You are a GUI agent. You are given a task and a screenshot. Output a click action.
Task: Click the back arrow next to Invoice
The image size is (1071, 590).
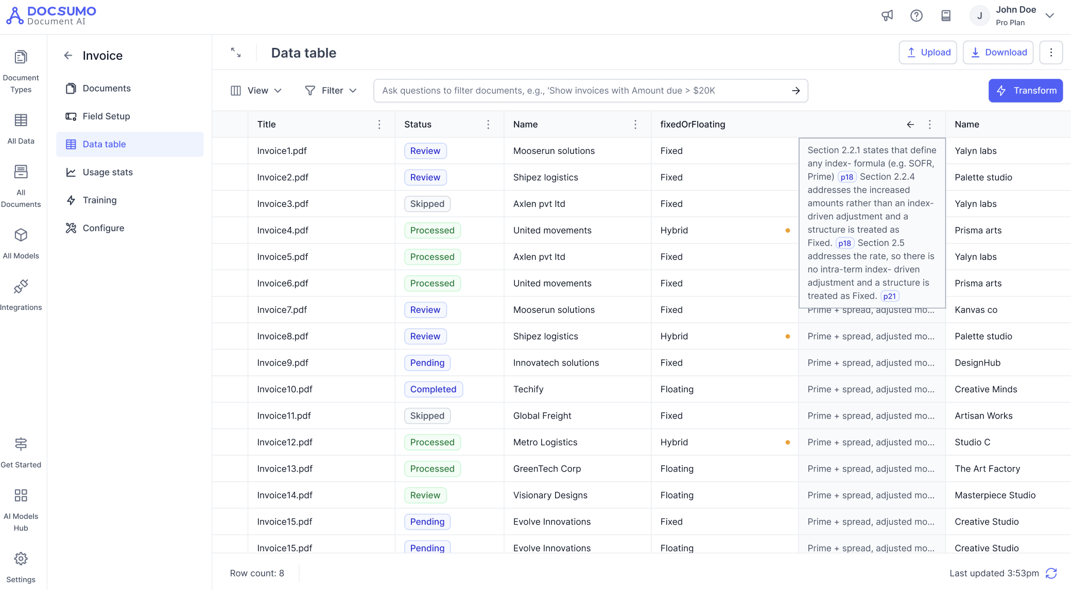(68, 56)
